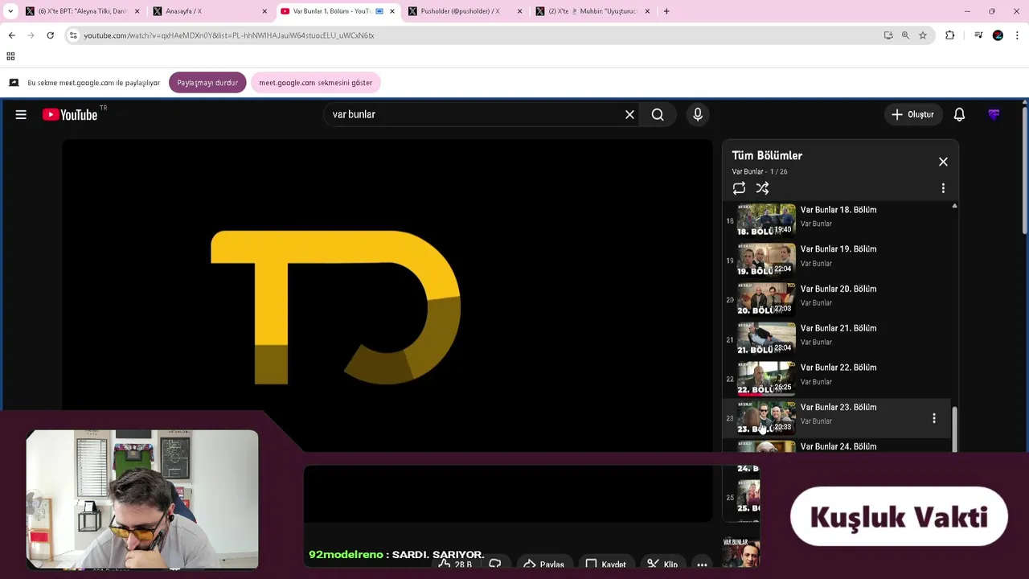The width and height of the screenshot is (1029, 579).
Task: Click the Klip clip button
Action: [x=662, y=565]
